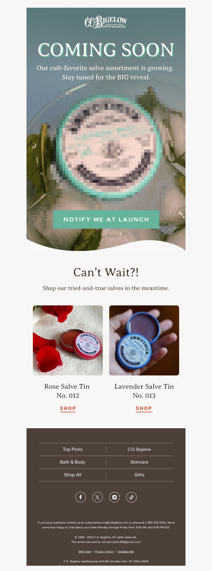Select Shop All in footer menu
Viewport: 212px width, 571px height.
[73, 475]
